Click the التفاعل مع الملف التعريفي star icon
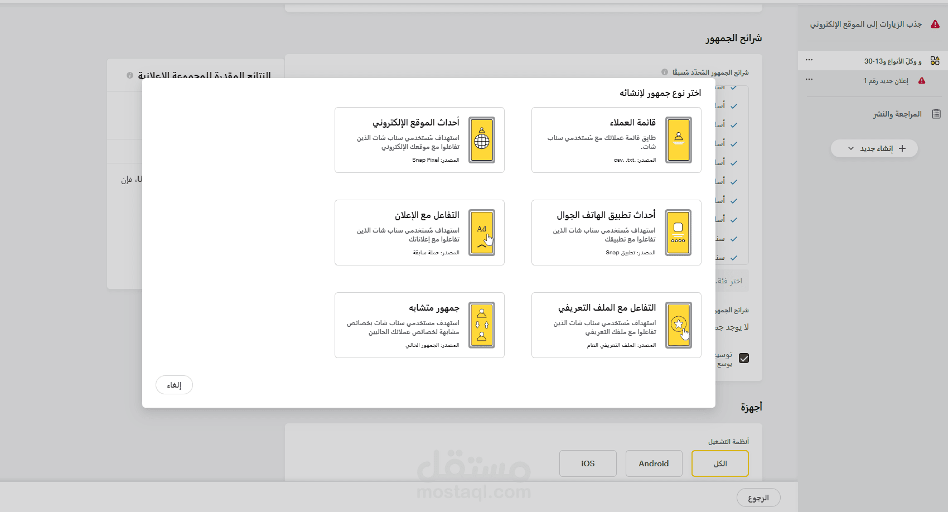948x512 pixels. [x=679, y=325]
